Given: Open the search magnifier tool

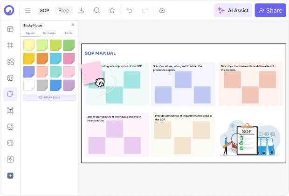Looking at the screenshot, I should [97, 10].
